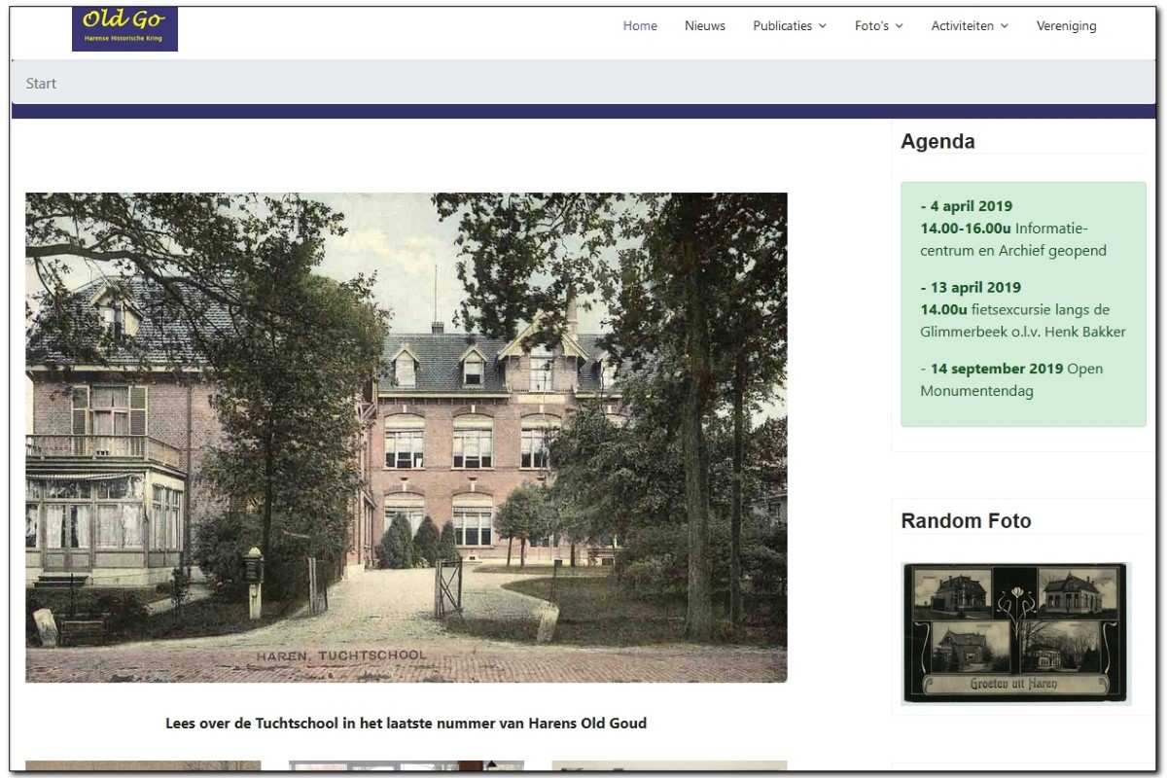Click the Start breadcrumb
Image resolution: width=1167 pixels, height=778 pixels.
[x=41, y=84]
